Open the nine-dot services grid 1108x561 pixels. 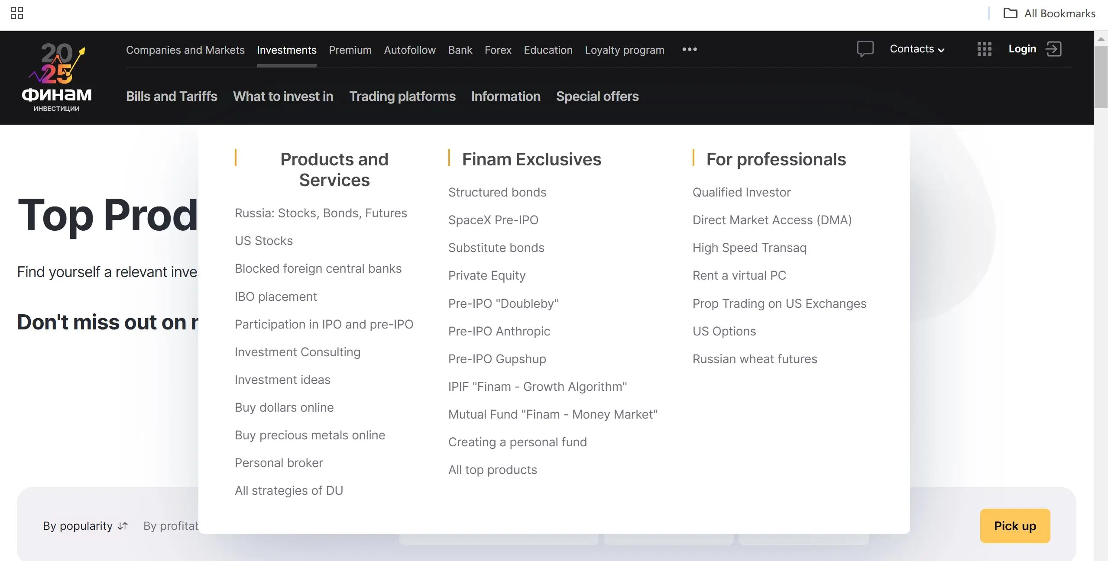pos(984,49)
